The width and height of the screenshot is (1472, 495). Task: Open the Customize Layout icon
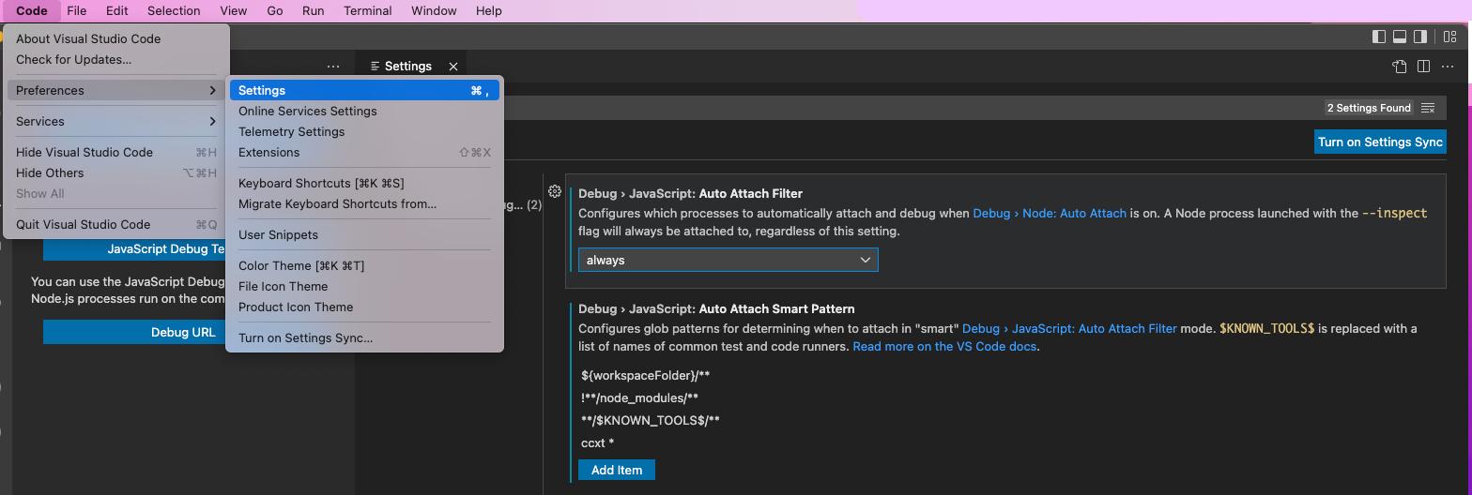click(x=1450, y=37)
